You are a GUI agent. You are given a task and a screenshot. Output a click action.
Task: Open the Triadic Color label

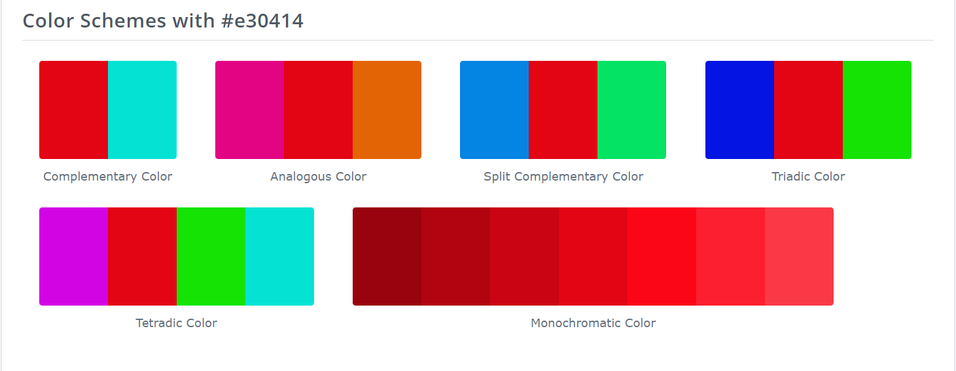808,177
